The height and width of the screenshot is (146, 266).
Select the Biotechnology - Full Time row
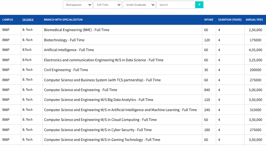click(64, 40)
